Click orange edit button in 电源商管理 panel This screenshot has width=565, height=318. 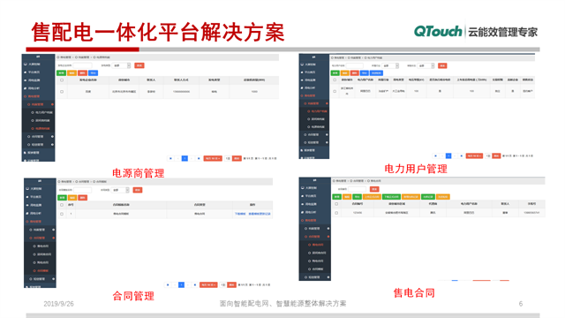[x=72, y=72]
